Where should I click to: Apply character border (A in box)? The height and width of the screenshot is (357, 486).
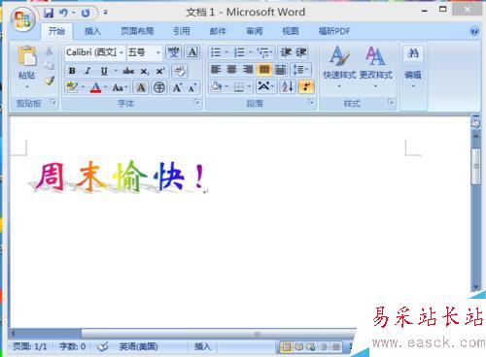pyautogui.click(x=192, y=52)
